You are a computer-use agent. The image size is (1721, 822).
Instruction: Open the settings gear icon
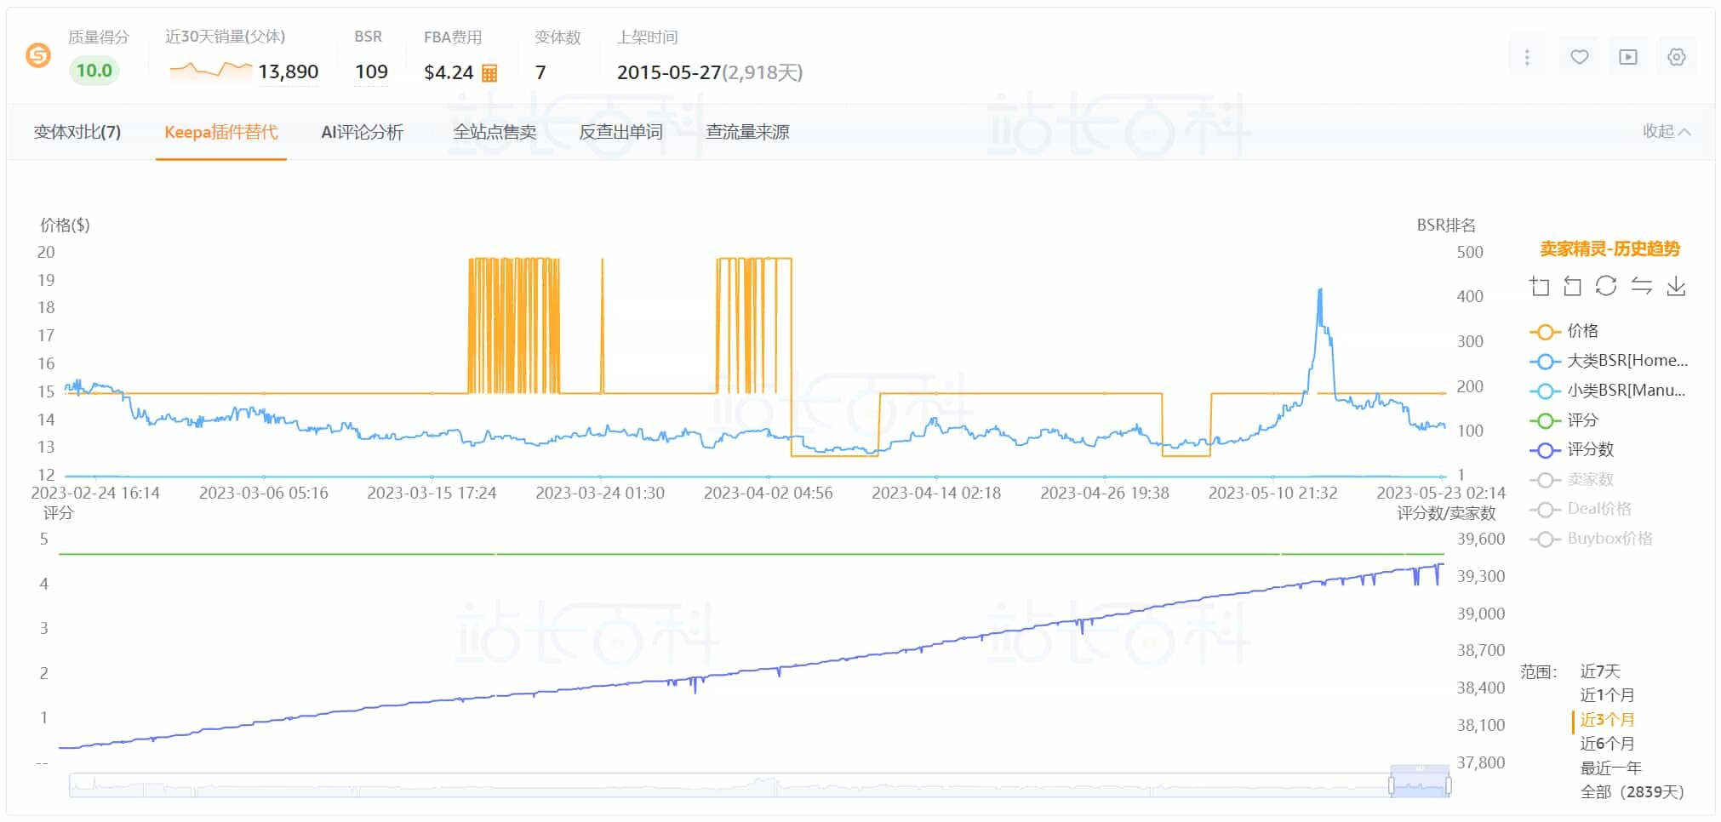[x=1676, y=57]
